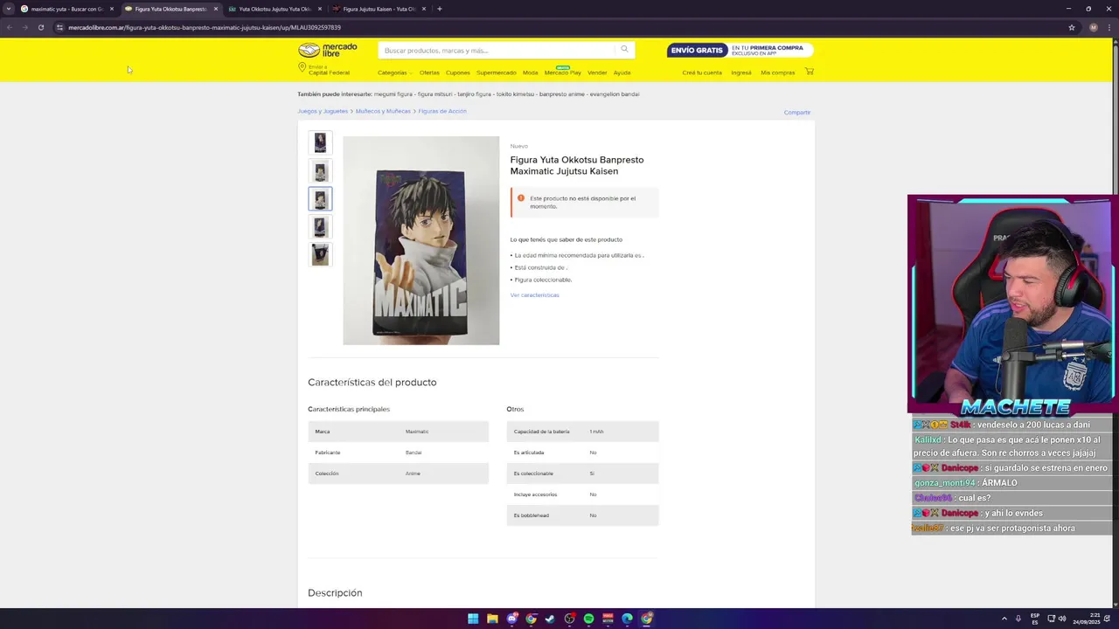1119x629 pixels.
Task: Expand the Categorías dropdown
Action: 394,73
